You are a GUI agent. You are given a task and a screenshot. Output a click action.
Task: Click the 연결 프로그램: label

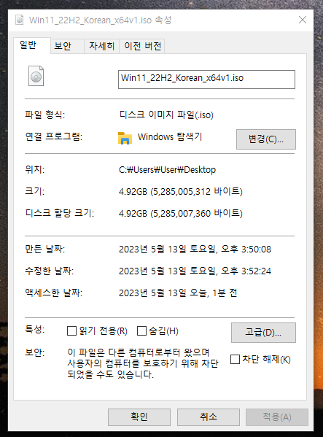click(54, 136)
